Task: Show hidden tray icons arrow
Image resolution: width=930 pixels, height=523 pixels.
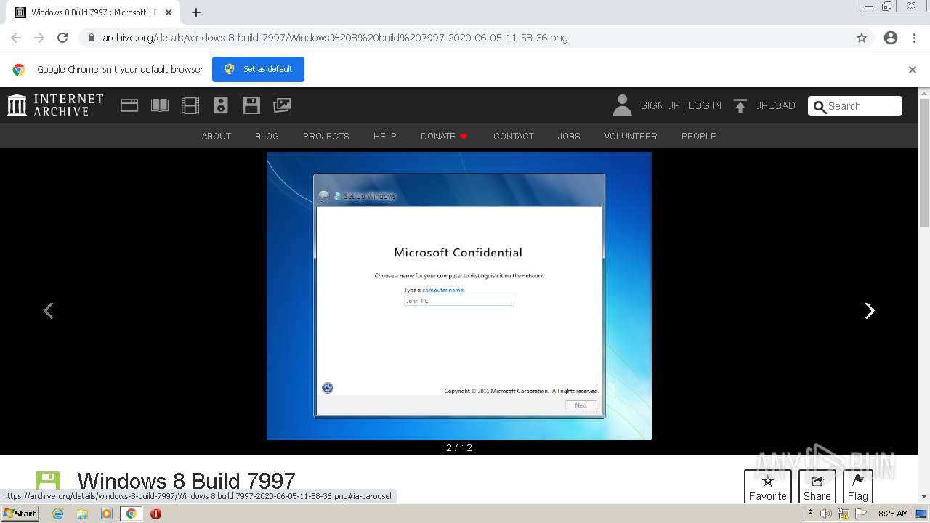Action: click(x=810, y=514)
